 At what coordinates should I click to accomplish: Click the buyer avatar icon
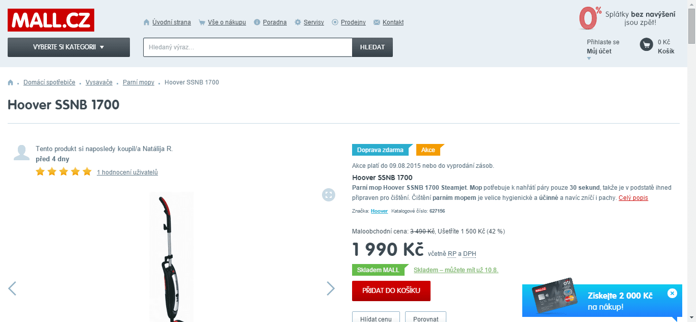pyautogui.click(x=21, y=153)
